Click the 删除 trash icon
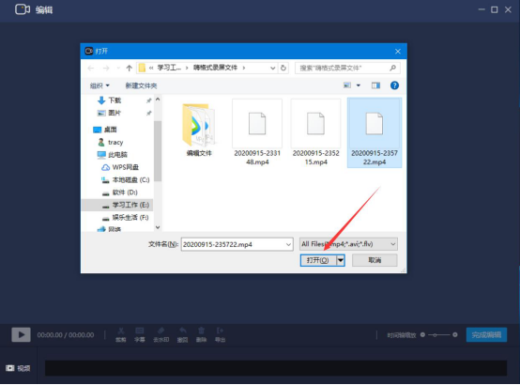This screenshot has width=520, height=385. pos(201,334)
